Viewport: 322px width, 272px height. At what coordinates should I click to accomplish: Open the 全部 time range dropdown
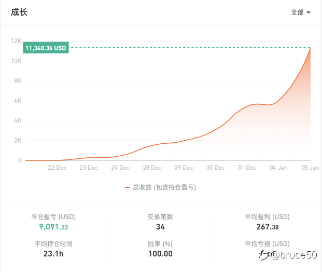point(301,12)
